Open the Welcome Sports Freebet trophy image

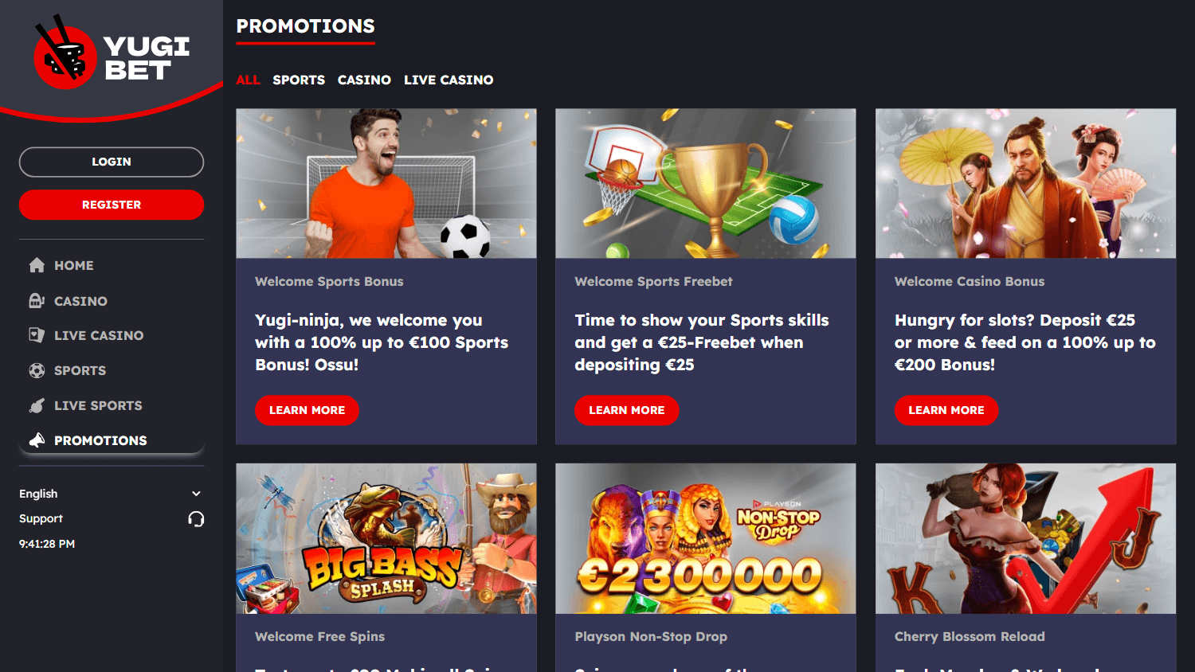[x=706, y=183]
